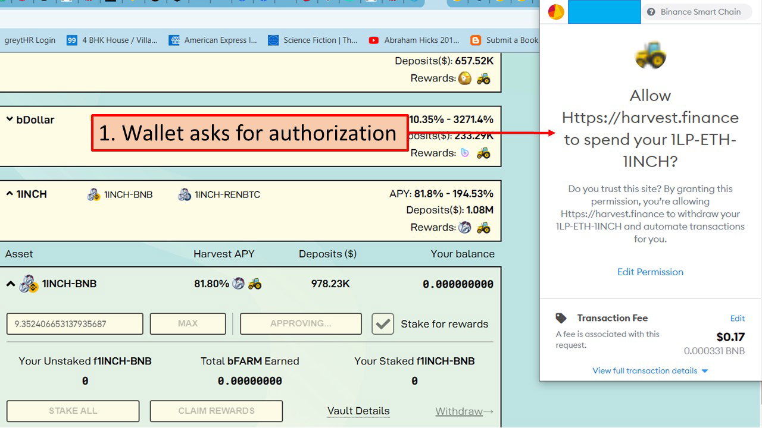Viewport: 762px width, 428px height.
Task: Click the egg reward icon beside Deposits 657.52K
Action: 465,78
